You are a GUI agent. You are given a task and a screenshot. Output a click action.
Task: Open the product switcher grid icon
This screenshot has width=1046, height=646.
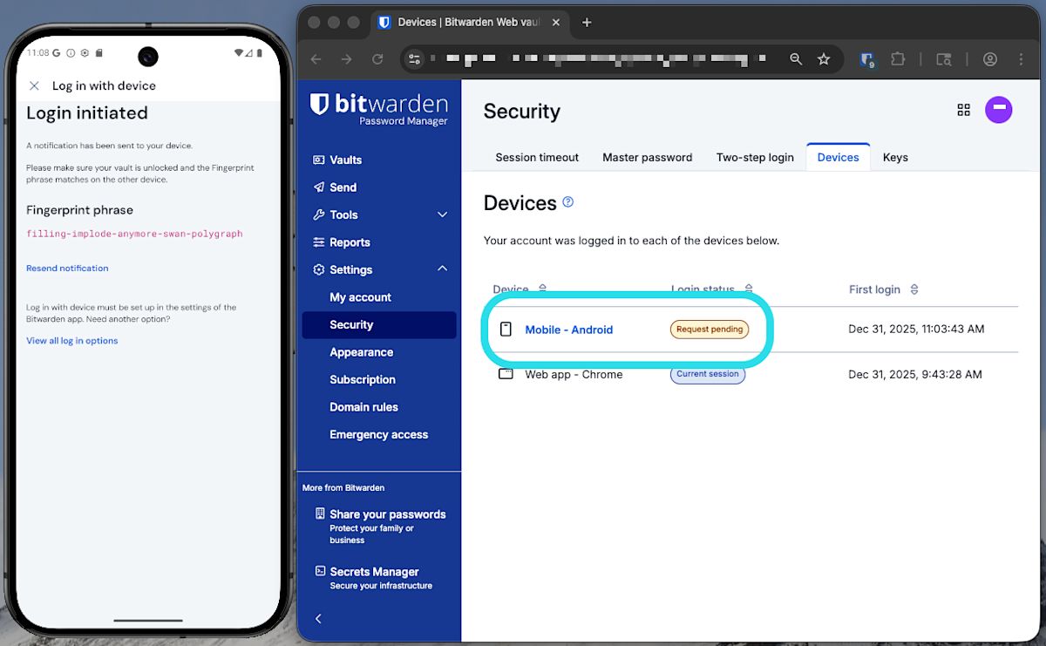tap(963, 110)
